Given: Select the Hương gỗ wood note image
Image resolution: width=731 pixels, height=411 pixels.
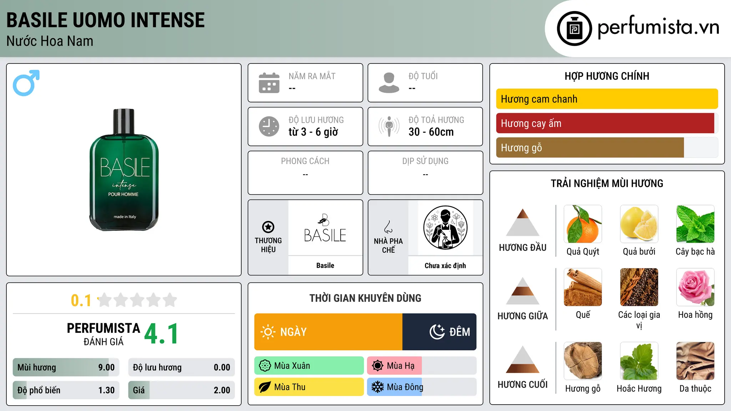Looking at the screenshot, I should [583, 361].
